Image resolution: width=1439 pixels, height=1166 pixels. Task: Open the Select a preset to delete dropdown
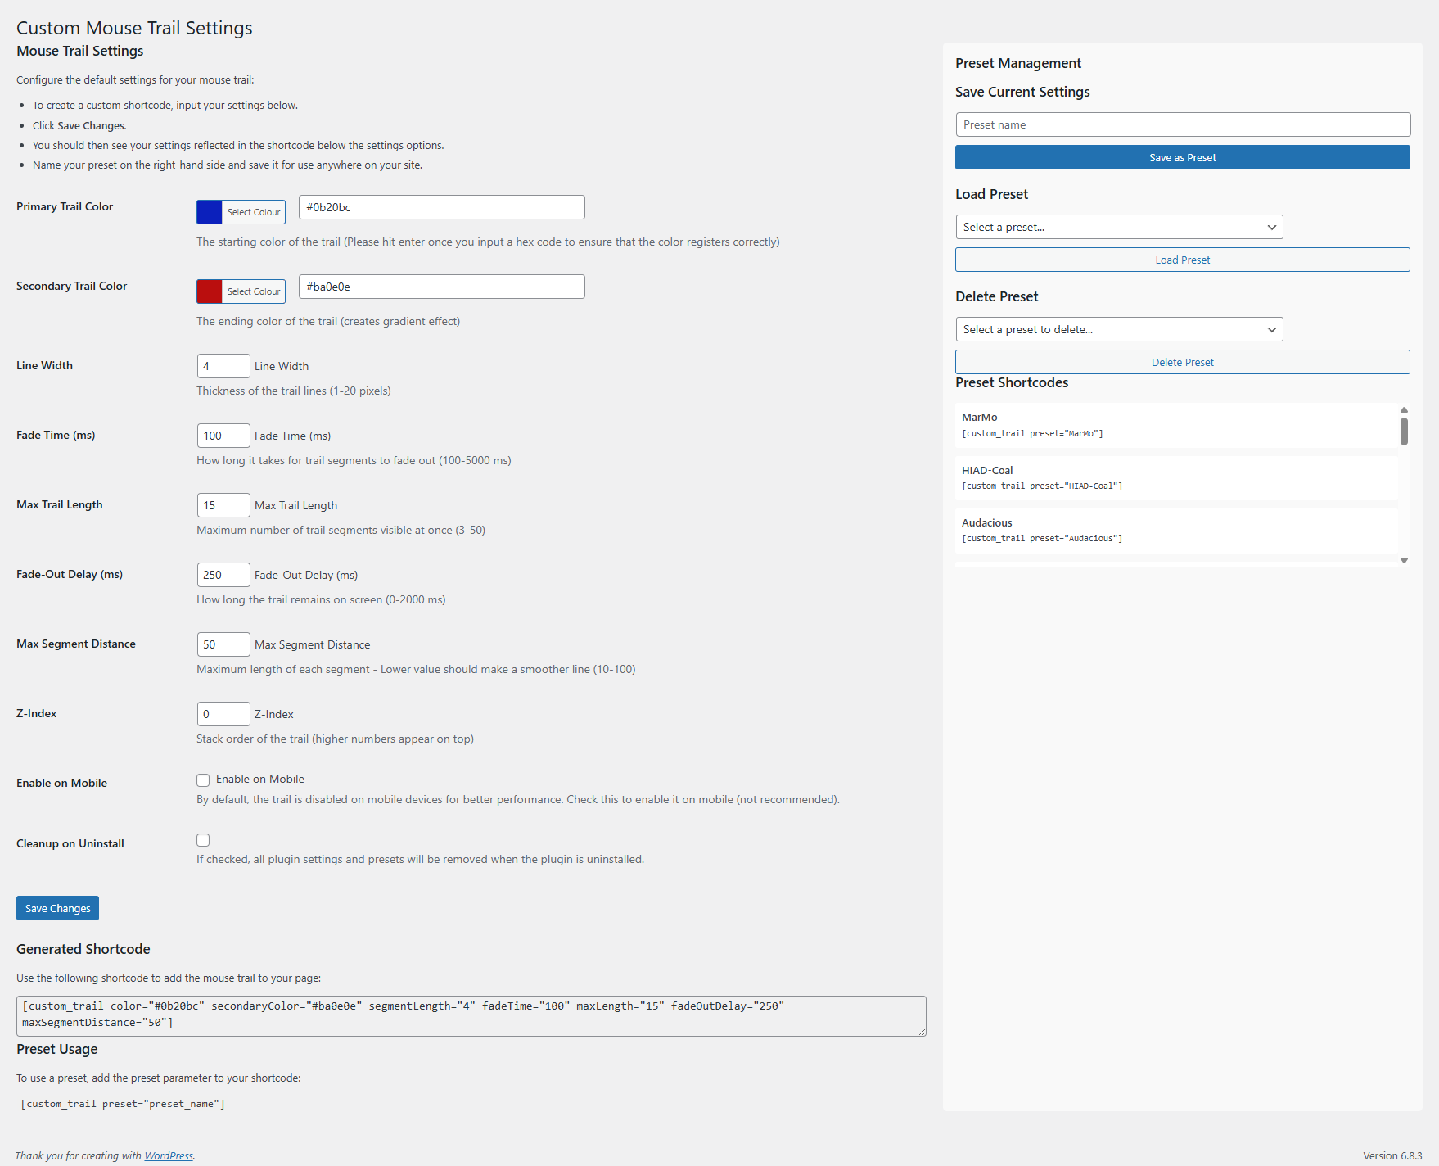[1120, 329]
